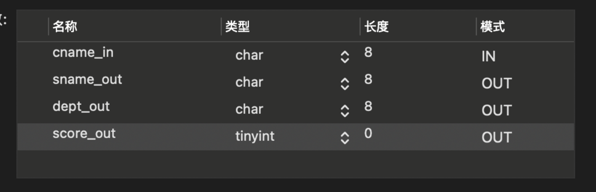Screen dimensions: 596x192
Task: Edit the cname_in parameter name
Action: pyautogui.click(x=83, y=53)
